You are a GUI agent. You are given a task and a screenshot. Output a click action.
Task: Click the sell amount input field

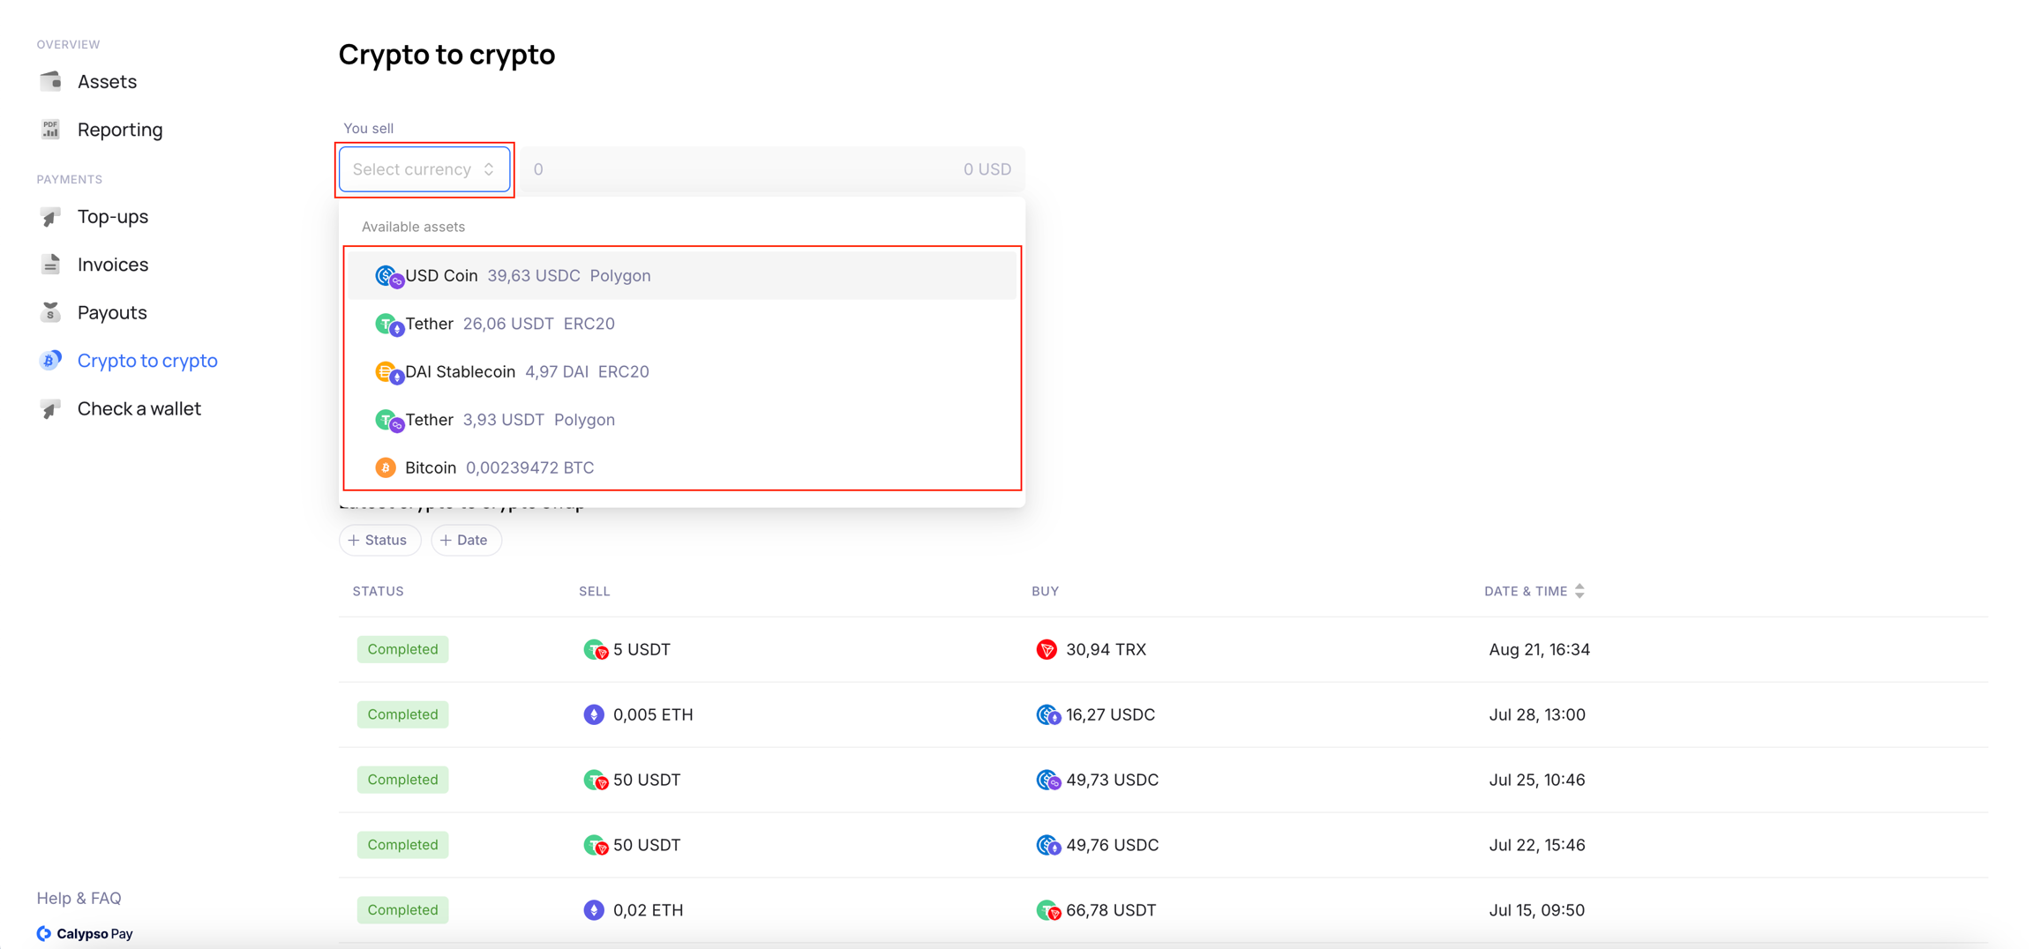741,169
